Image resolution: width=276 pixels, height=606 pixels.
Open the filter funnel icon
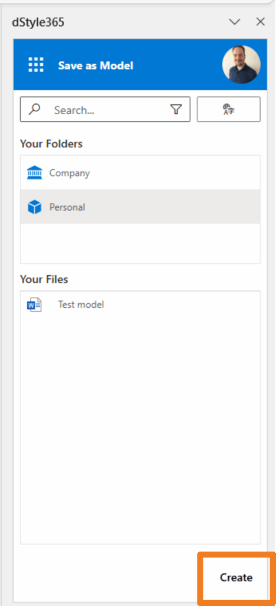click(x=176, y=109)
